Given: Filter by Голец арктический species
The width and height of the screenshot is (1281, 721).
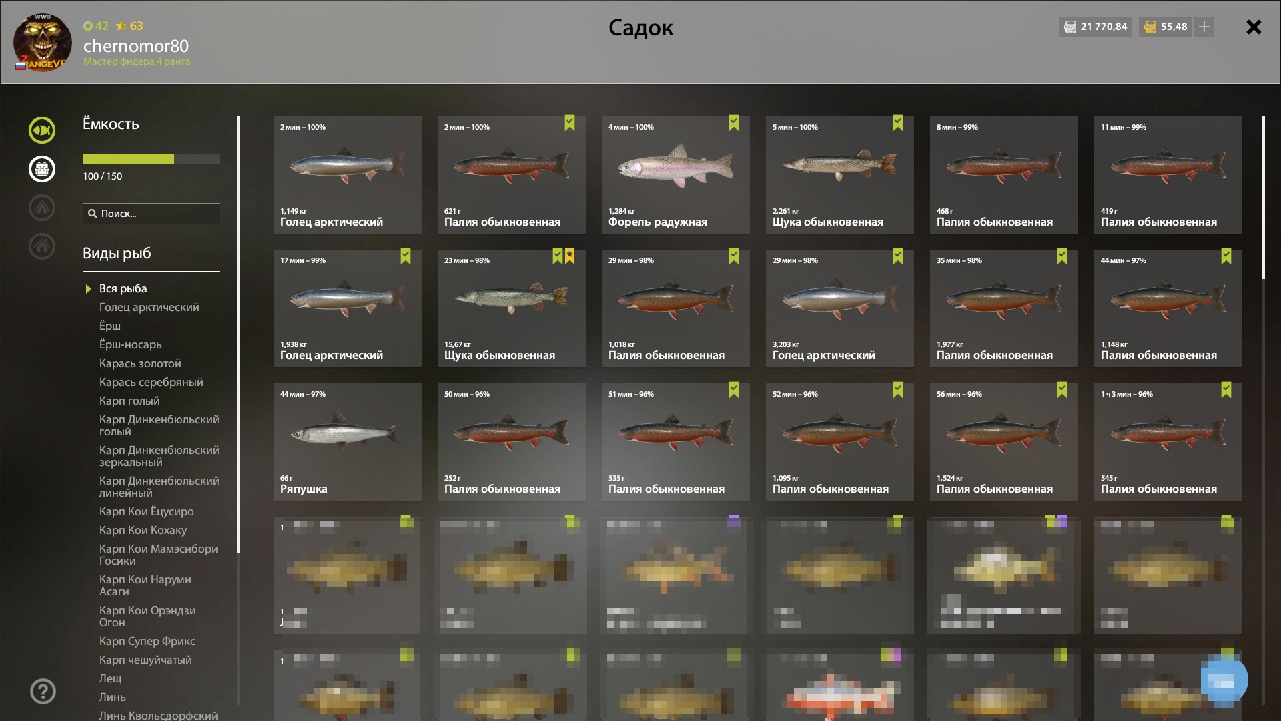Looking at the screenshot, I should [x=149, y=307].
